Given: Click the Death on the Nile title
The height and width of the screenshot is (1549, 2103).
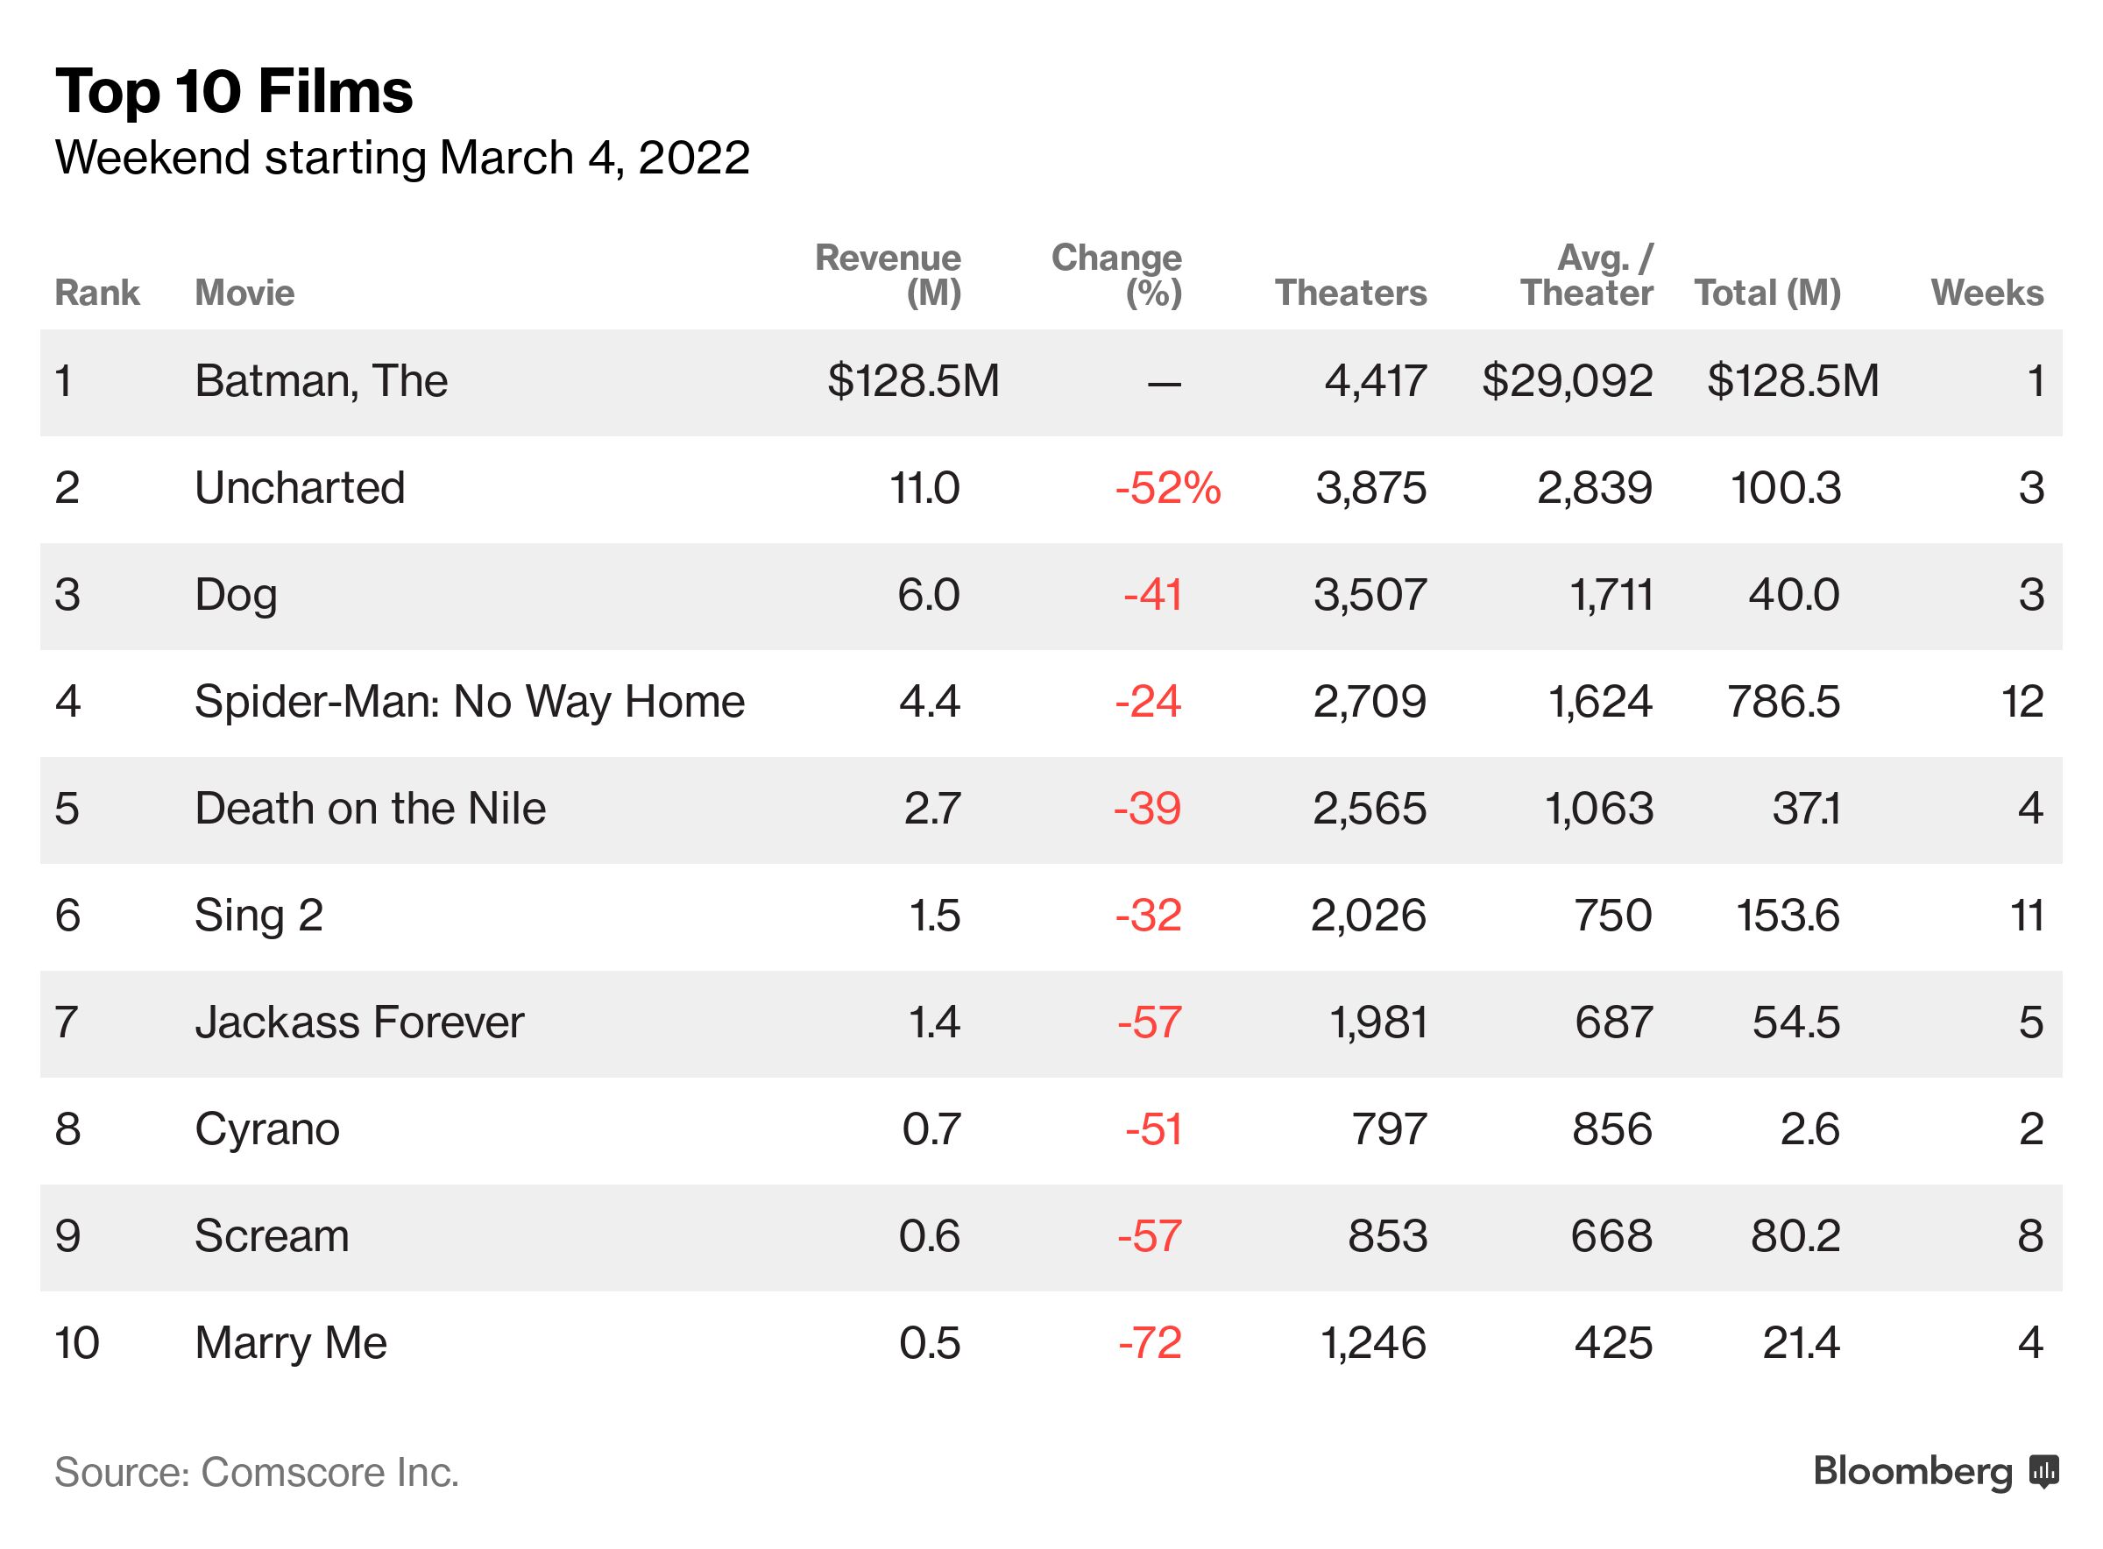Looking at the screenshot, I should tap(370, 809).
